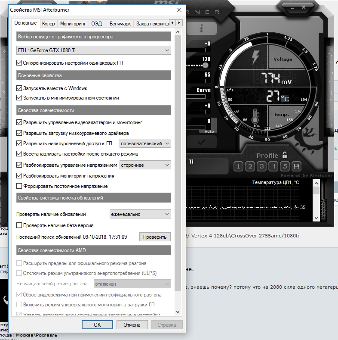Image resolution: width=338 pixels, height=340 pixels.
Task: Confirm the dialog with OK button
Action: (97, 325)
